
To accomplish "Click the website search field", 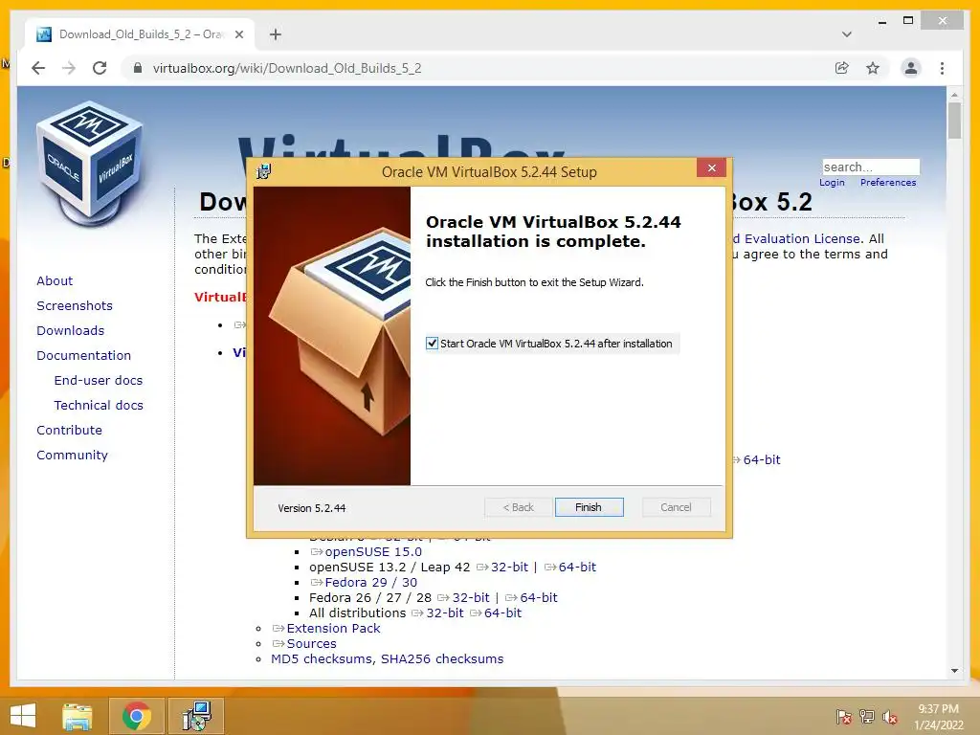I will click(x=871, y=167).
